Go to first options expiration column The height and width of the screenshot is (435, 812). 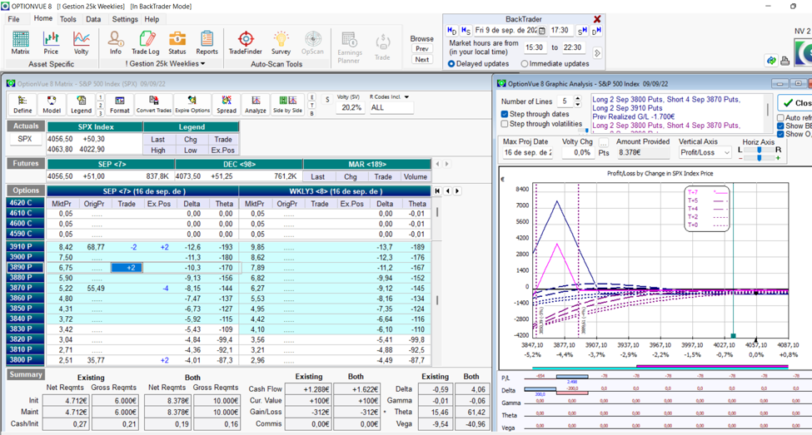pyautogui.click(x=437, y=190)
